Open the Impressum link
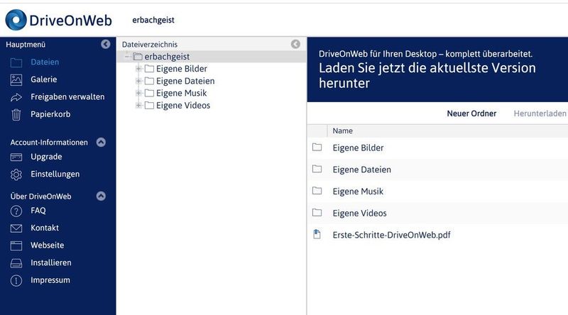 point(50,280)
